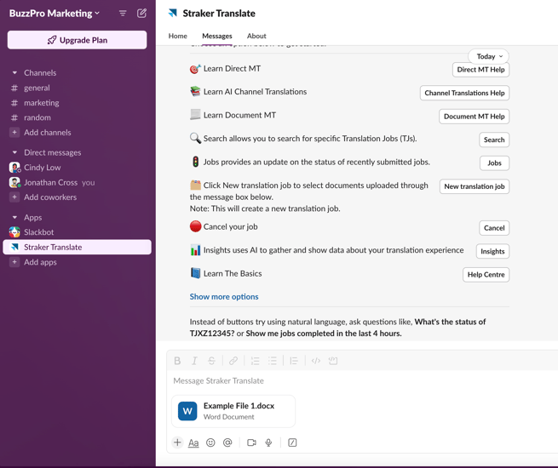Open the #marketing channel
This screenshot has width=558, height=468.
pyautogui.click(x=77, y=103)
